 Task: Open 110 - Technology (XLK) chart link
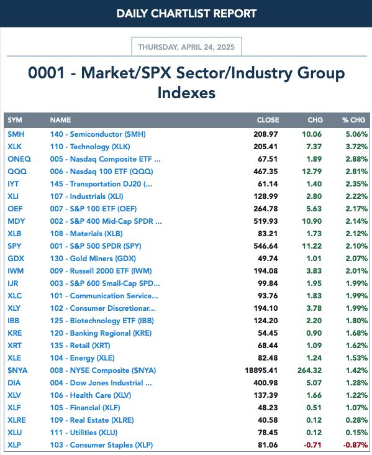tap(90, 147)
